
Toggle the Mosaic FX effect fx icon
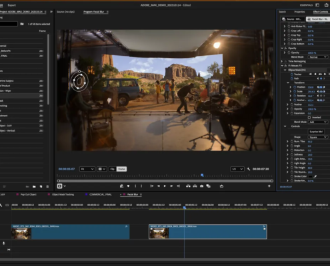pyautogui.click(x=285, y=66)
